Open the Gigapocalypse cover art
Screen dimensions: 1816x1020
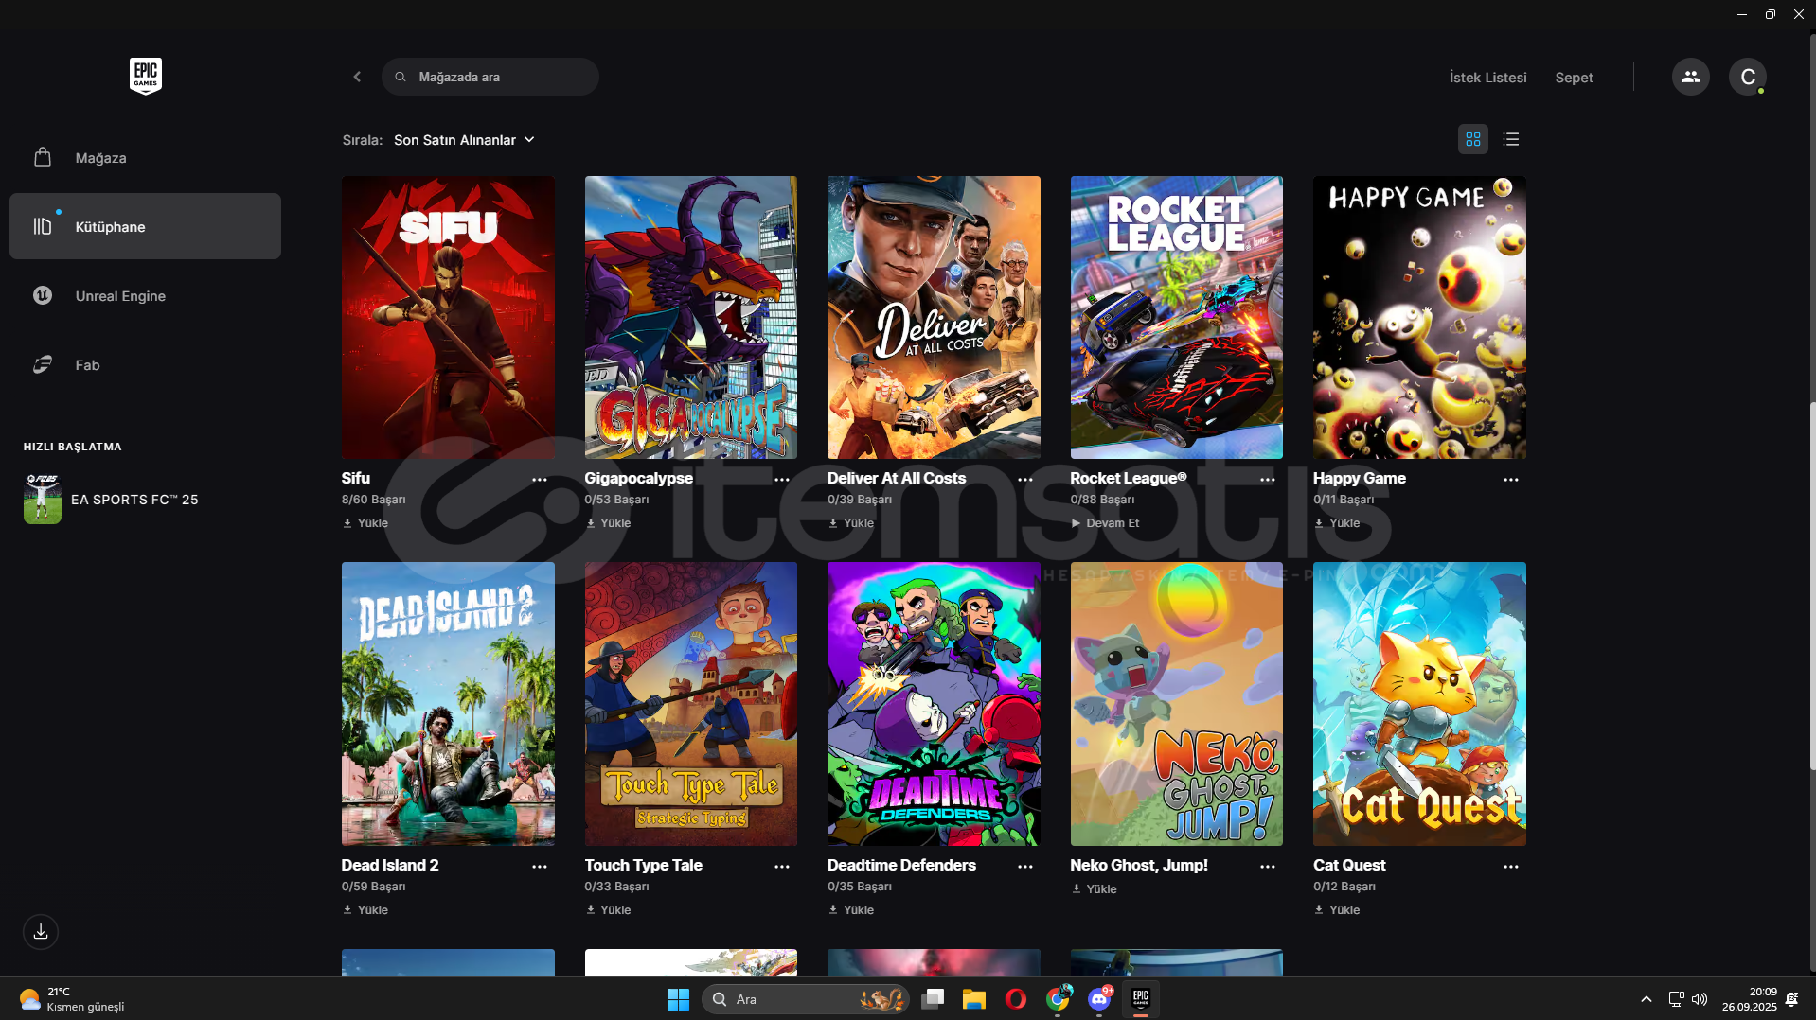691,317
